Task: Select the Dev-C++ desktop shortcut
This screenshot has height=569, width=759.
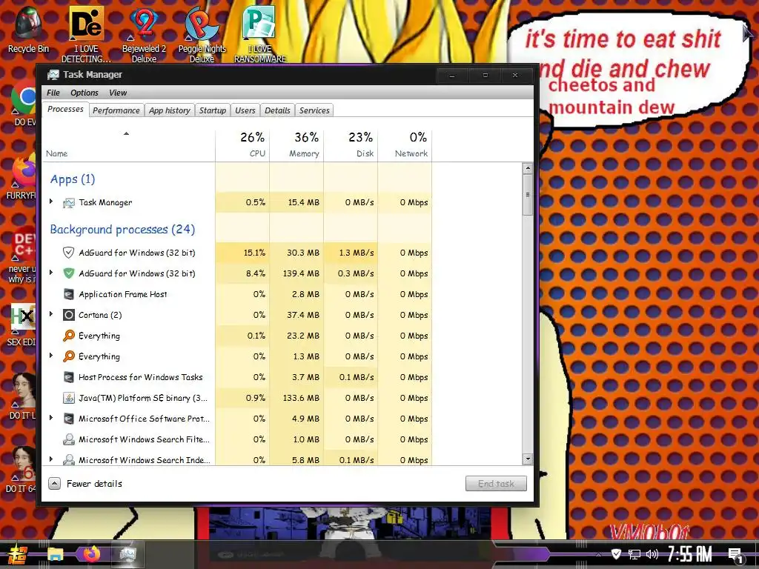Action: pyautogui.click(x=22, y=254)
